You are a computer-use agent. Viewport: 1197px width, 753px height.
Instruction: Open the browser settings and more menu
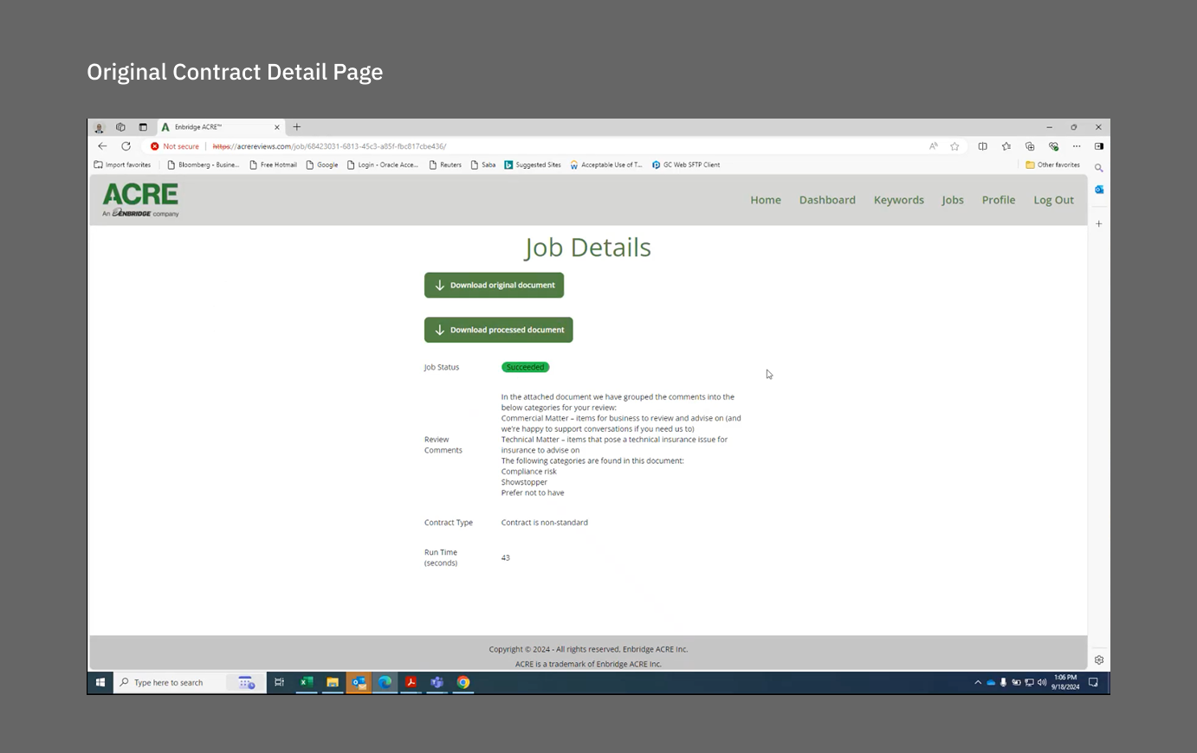(x=1077, y=146)
